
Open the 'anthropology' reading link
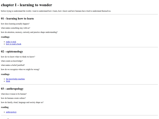(11, 112)
